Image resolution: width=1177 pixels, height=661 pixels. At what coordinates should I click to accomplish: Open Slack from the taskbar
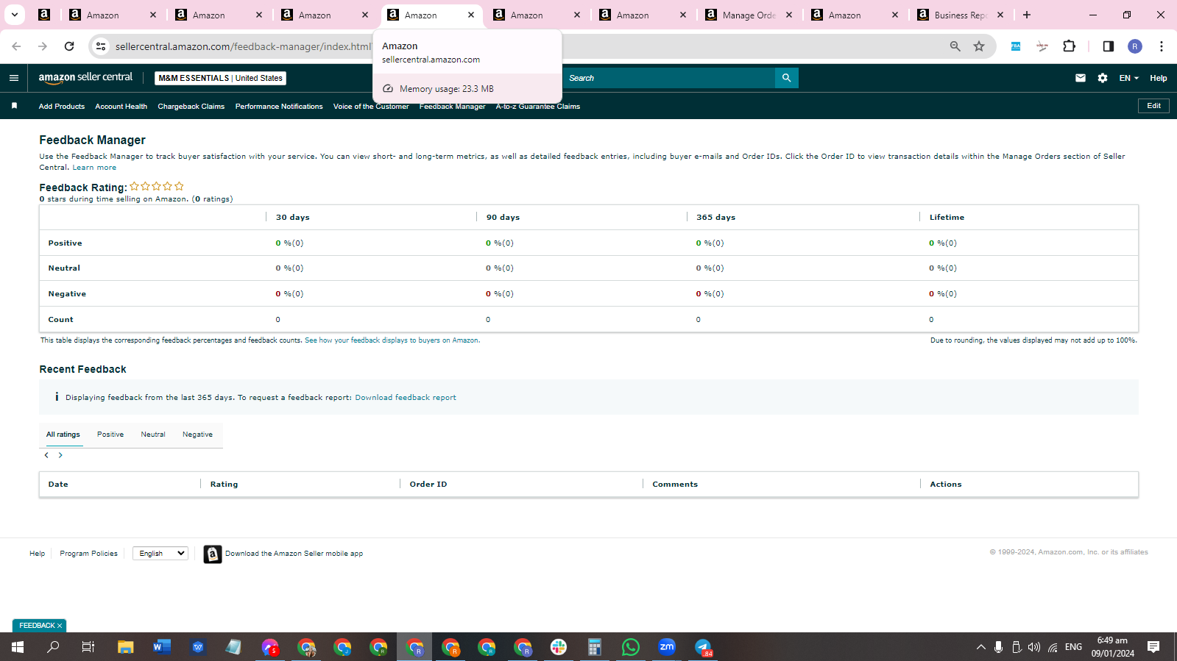pos(559,647)
